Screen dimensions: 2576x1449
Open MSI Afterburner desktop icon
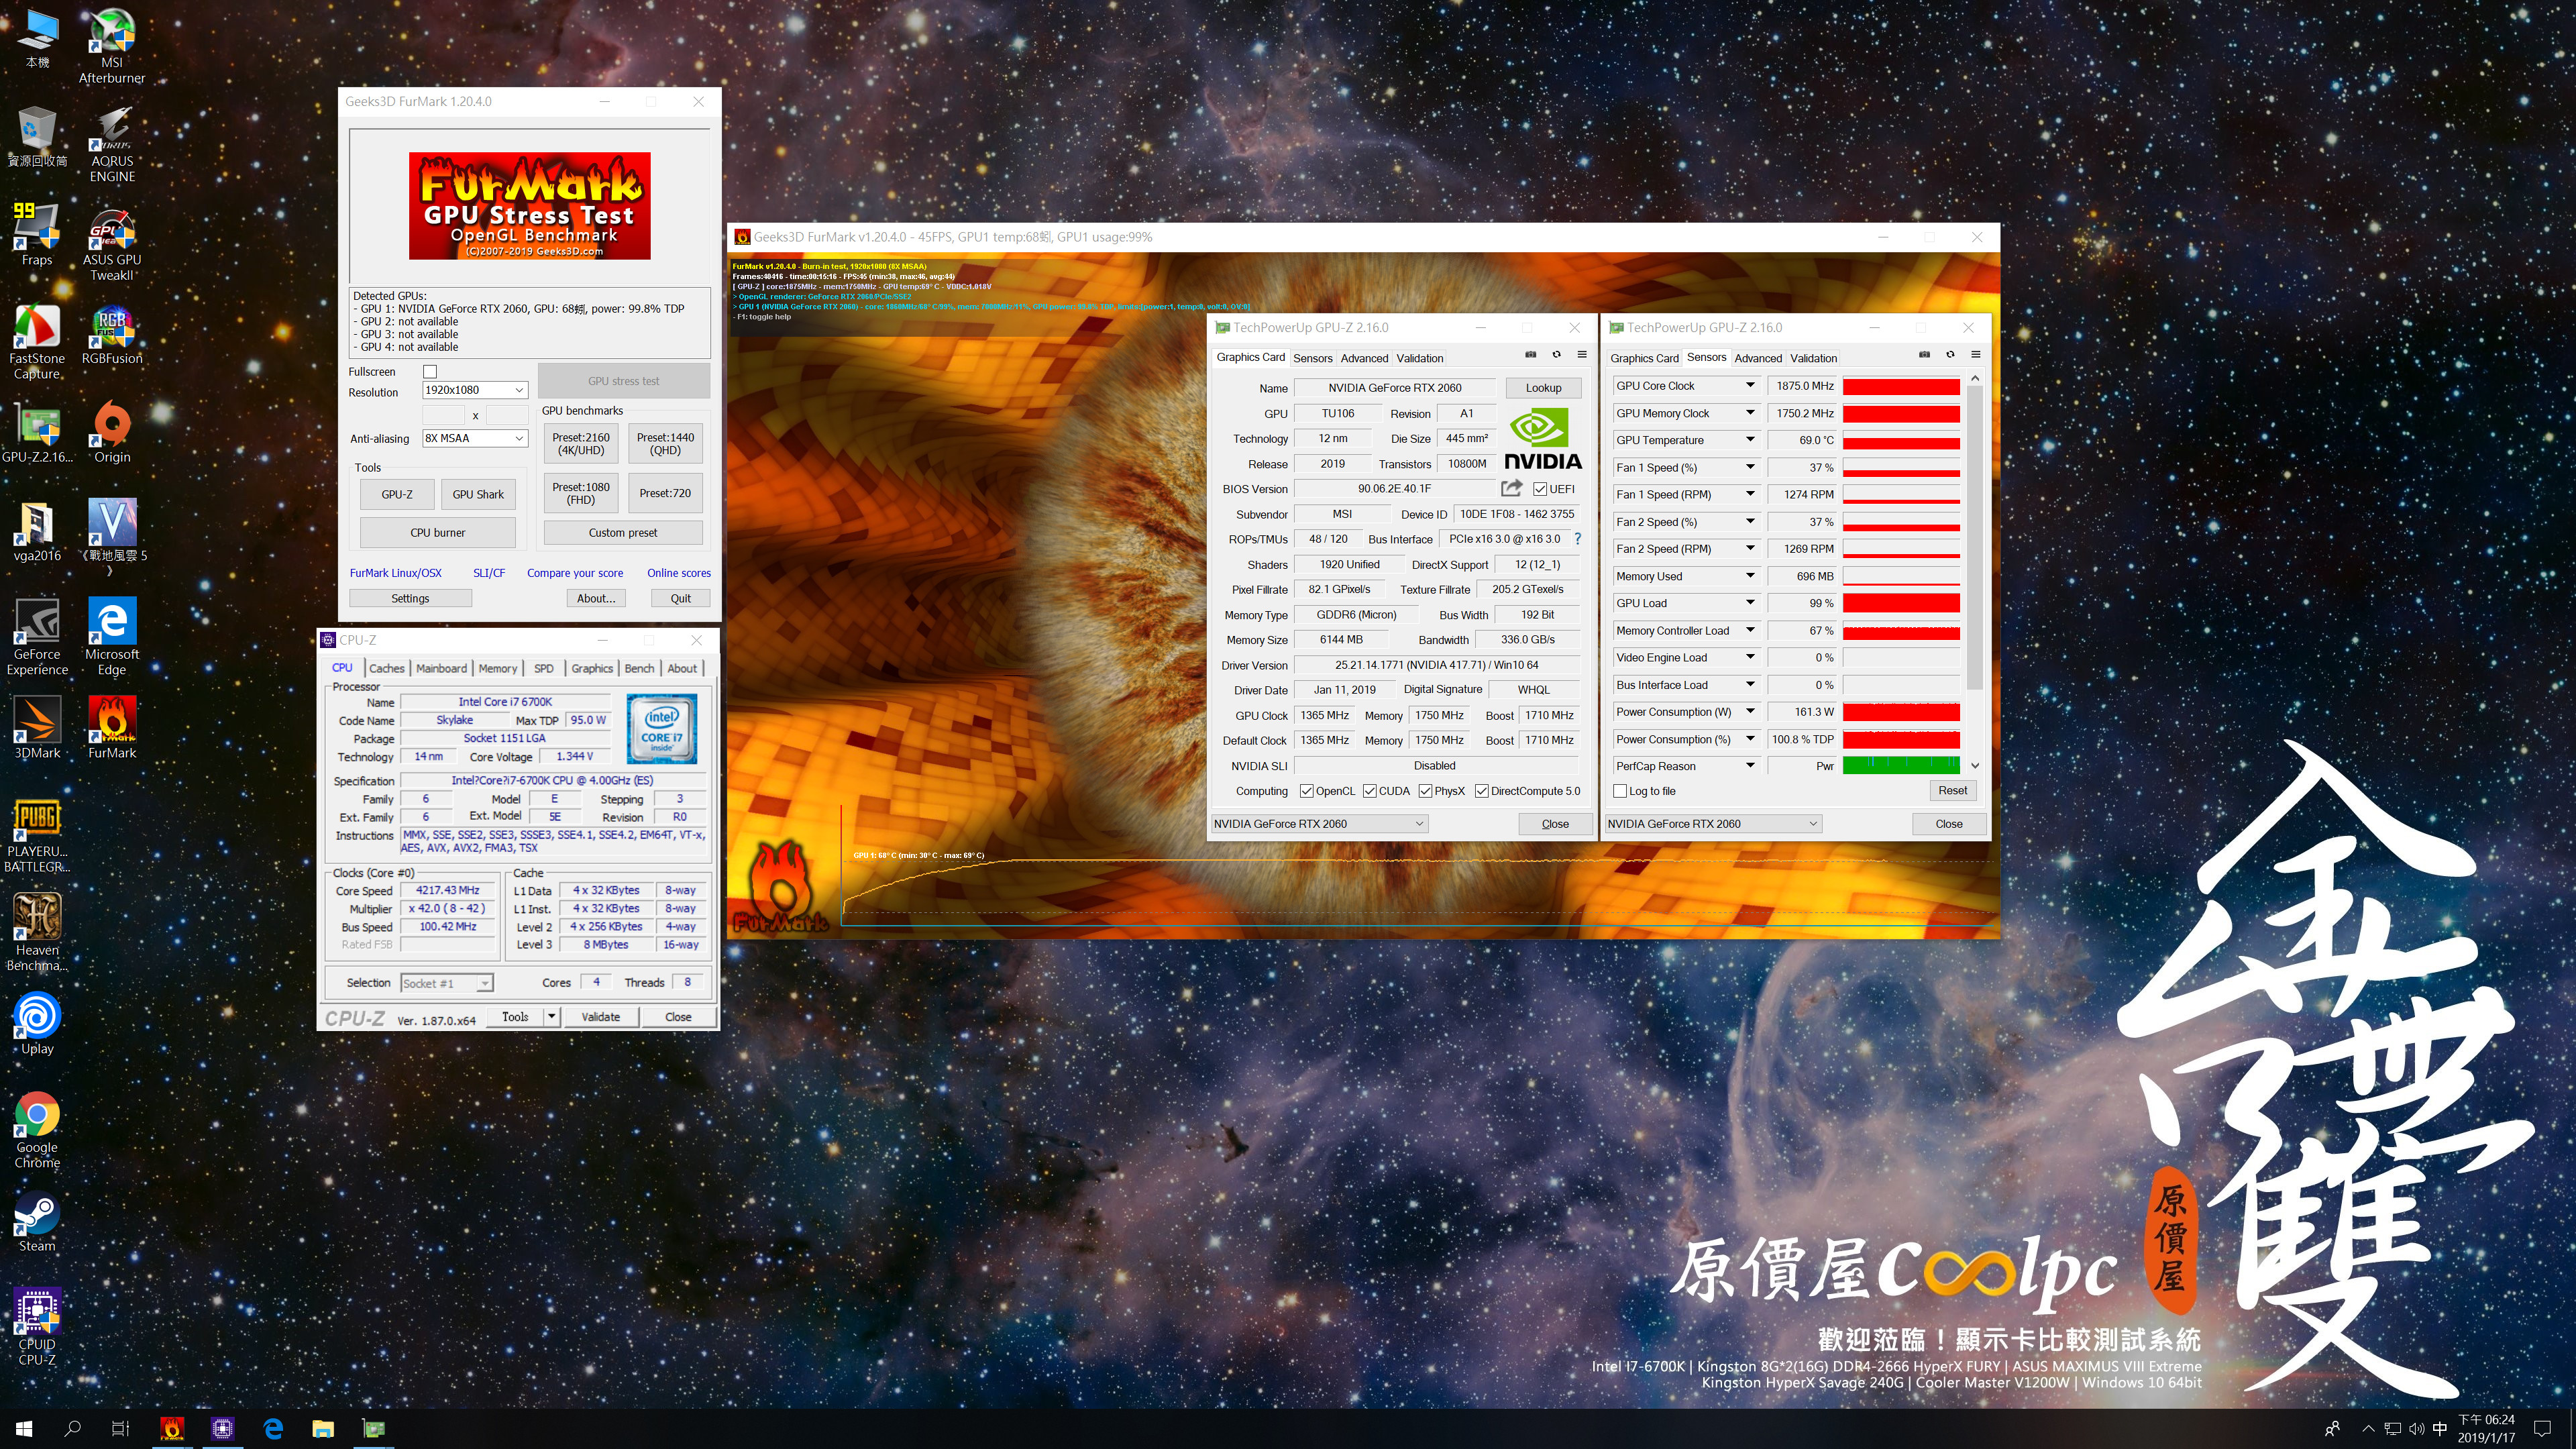(112, 46)
